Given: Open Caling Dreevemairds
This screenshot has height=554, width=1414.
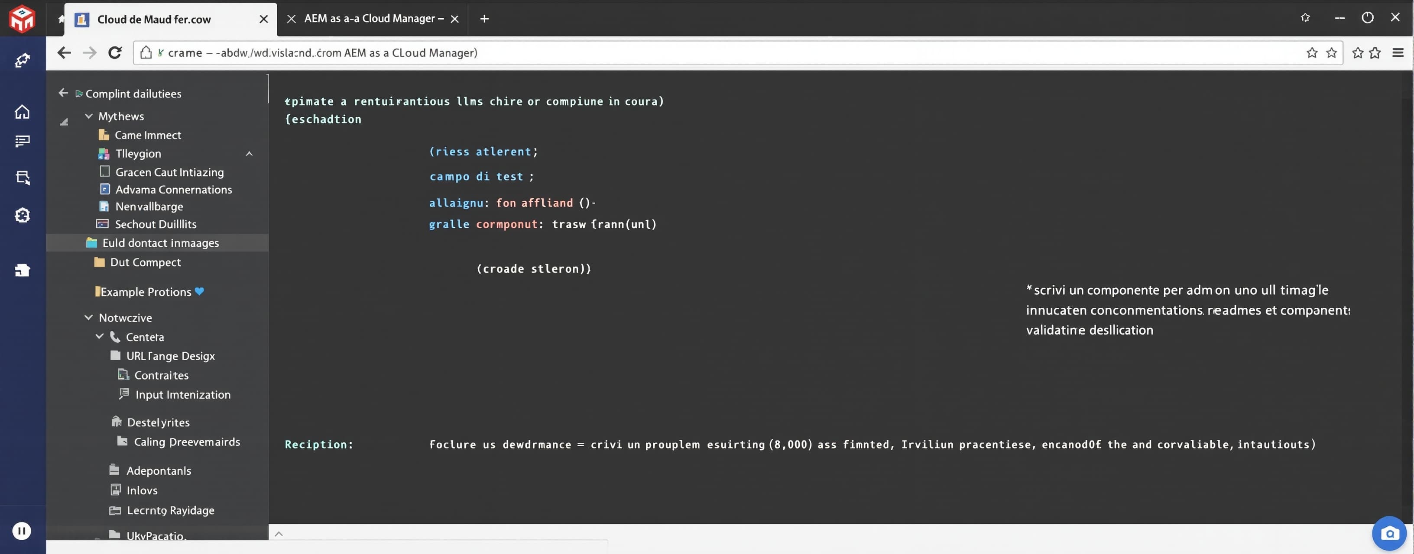Looking at the screenshot, I should point(187,441).
